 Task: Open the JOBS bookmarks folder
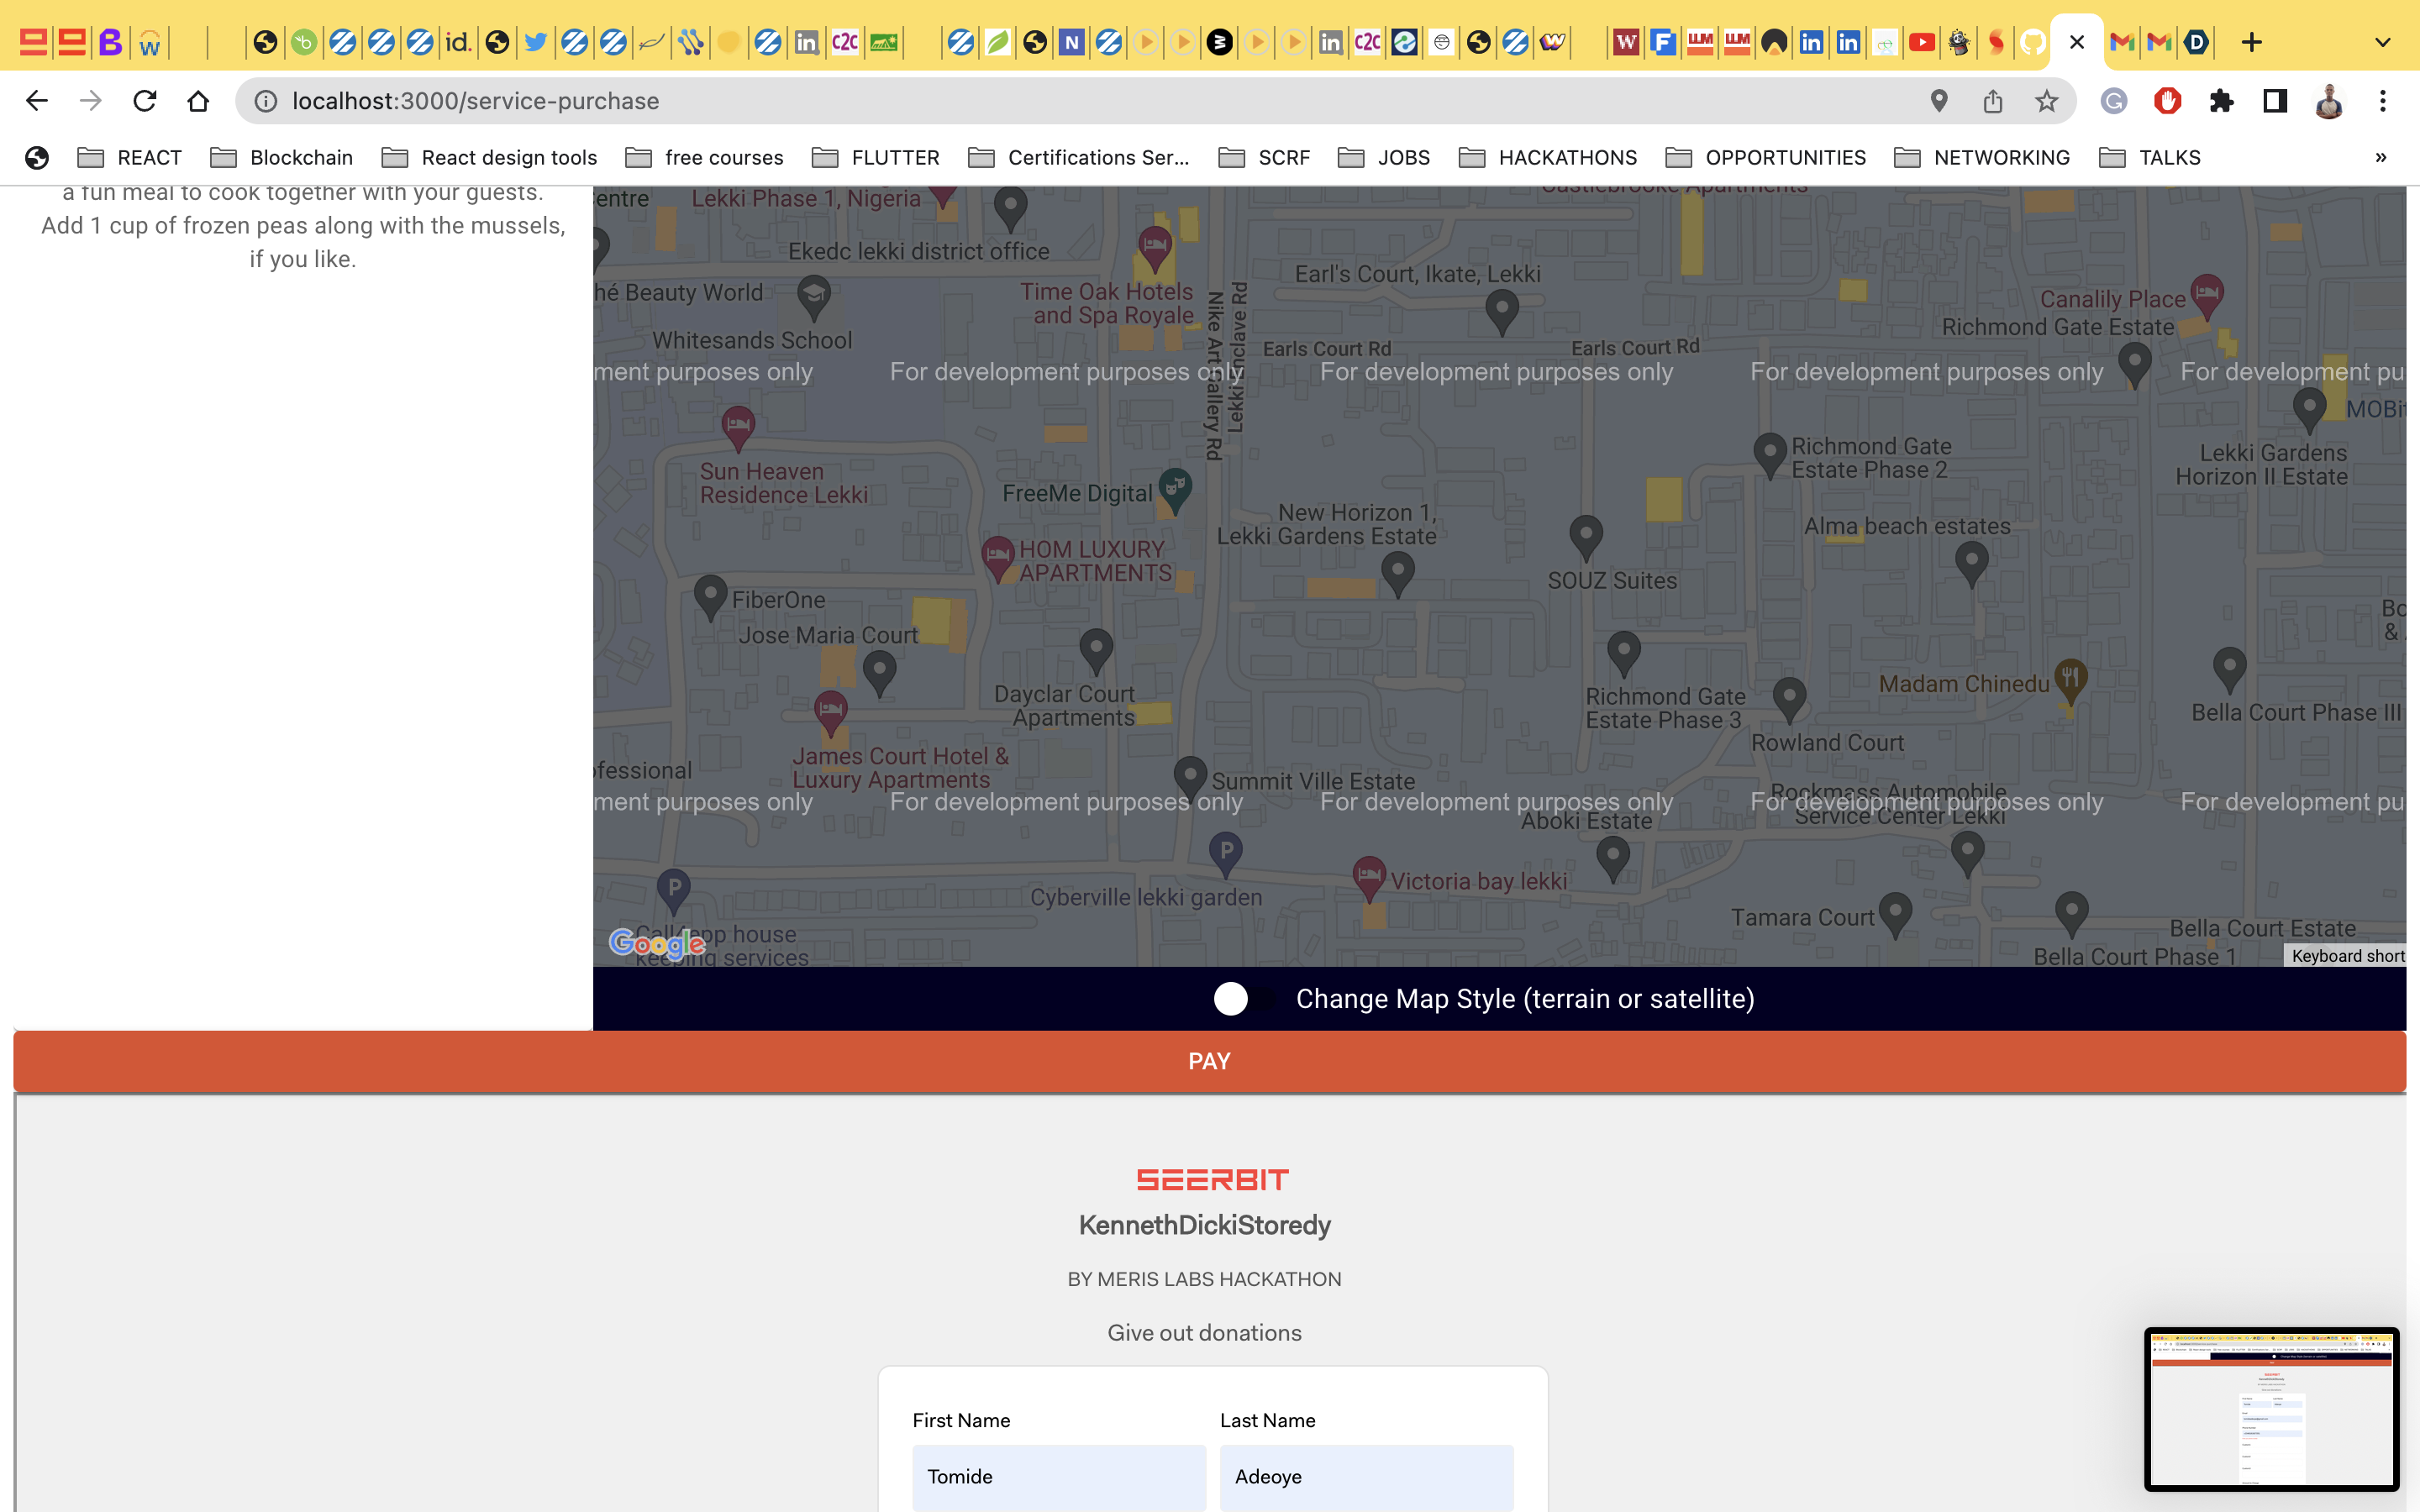click(1384, 157)
